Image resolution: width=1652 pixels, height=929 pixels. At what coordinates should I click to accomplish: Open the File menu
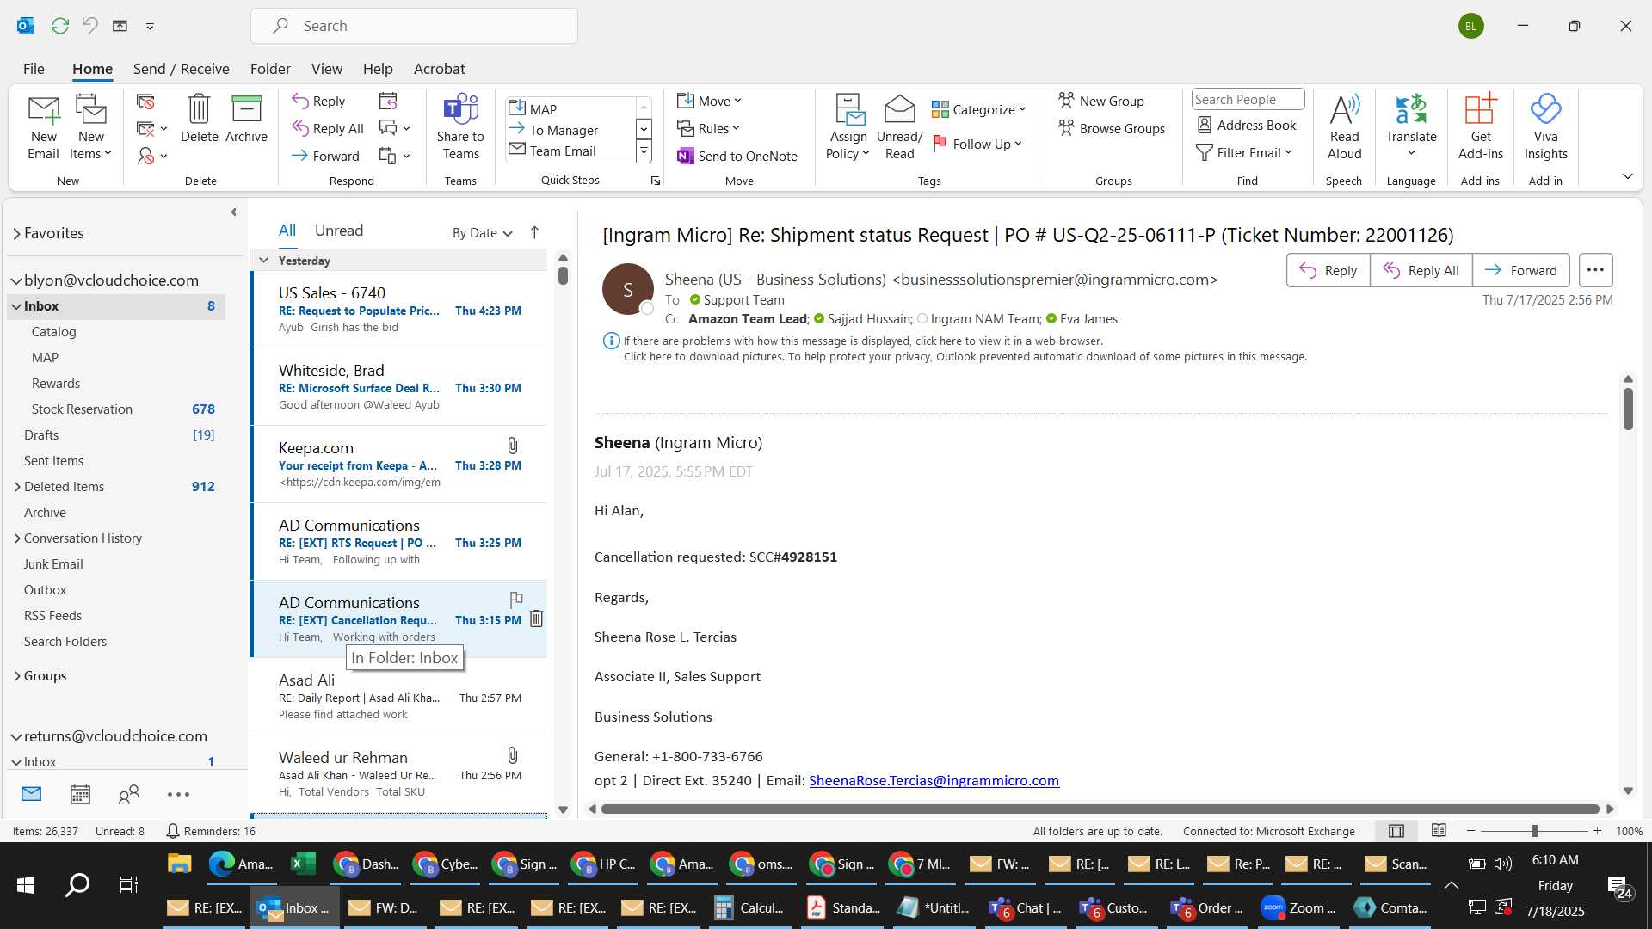(34, 69)
